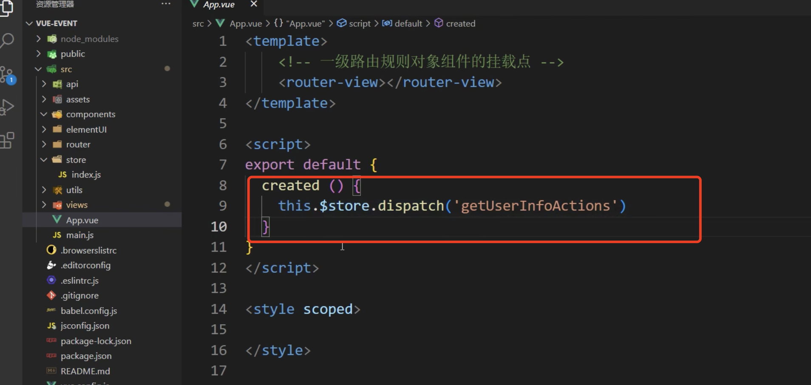The image size is (811, 385).
Task: Click the markdown icon beside README.md
Action: tap(51, 371)
